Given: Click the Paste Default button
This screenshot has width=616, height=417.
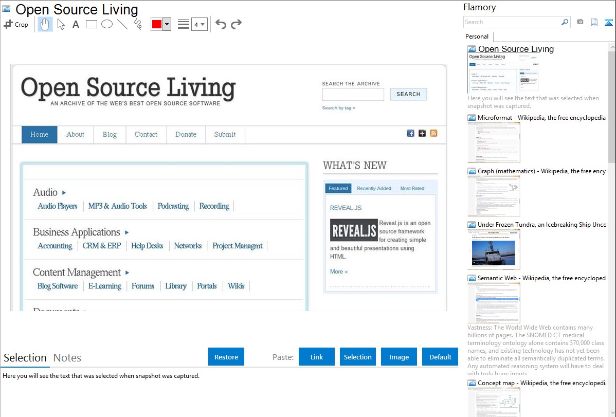Looking at the screenshot, I should pyautogui.click(x=440, y=357).
